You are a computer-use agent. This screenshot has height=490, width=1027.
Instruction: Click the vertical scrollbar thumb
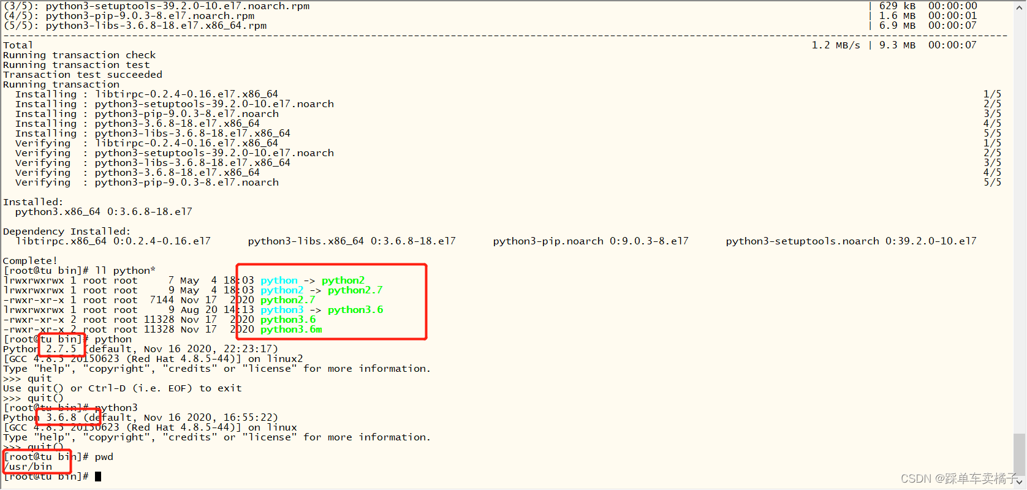click(x=1020, y=454)
